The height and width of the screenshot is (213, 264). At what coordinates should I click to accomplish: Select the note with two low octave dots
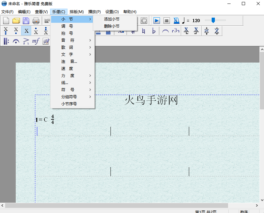pyautogui.click(x=6, y=31)
